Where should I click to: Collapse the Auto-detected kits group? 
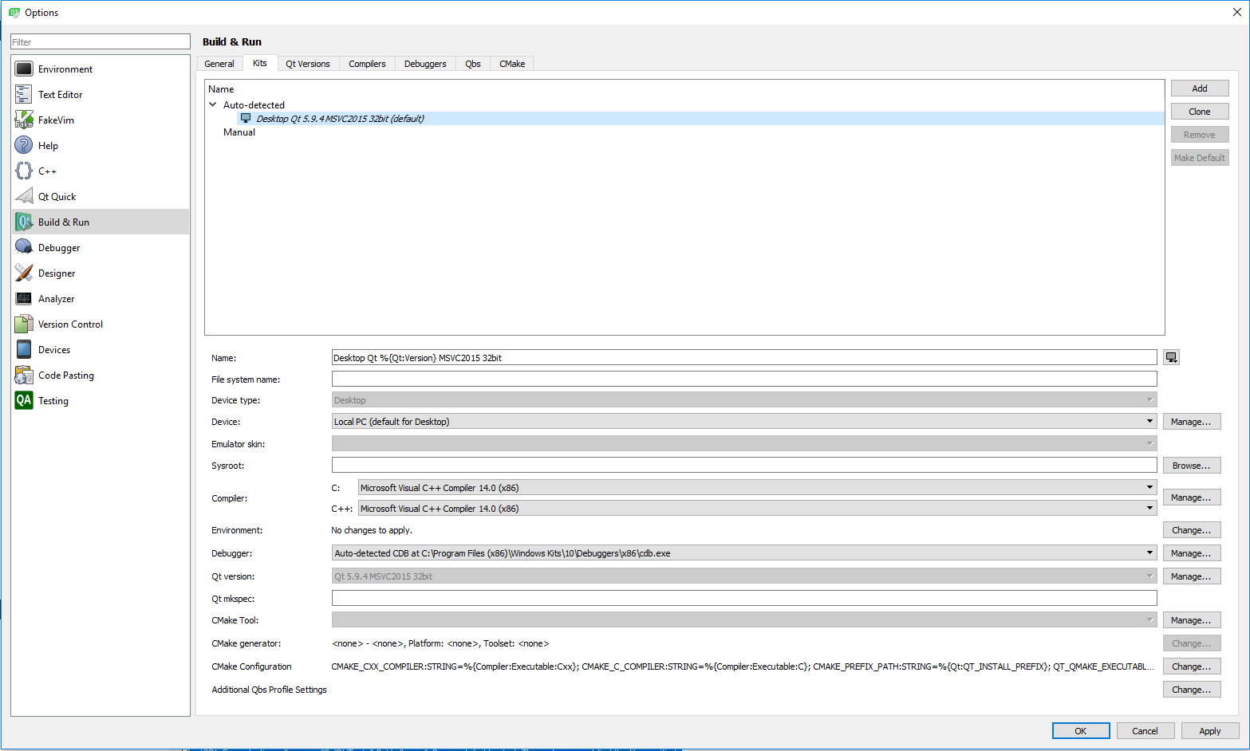pyautogui.click(x=213, y=104)
